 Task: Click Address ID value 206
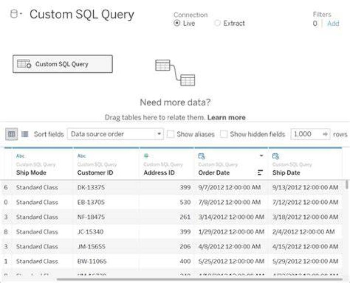pyautogui.click(x=185, y=247)
